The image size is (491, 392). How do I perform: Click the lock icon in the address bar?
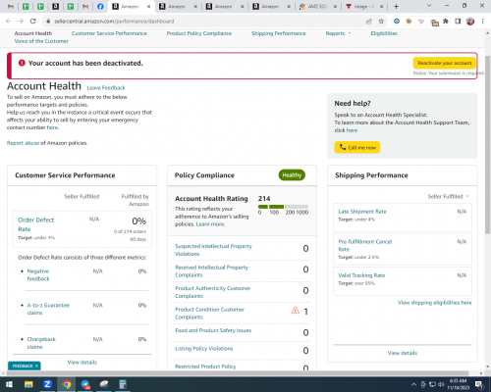coord(48,22)
